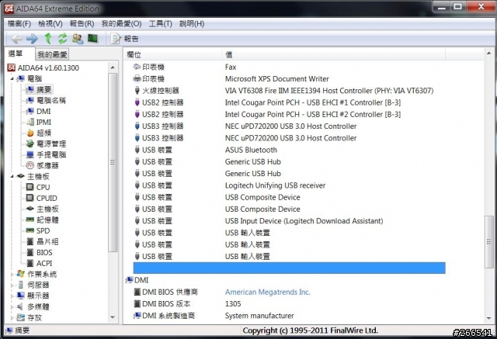The image size is (497, 339).
Task: Select 摘要 in the tree
Action: (40, 89)
